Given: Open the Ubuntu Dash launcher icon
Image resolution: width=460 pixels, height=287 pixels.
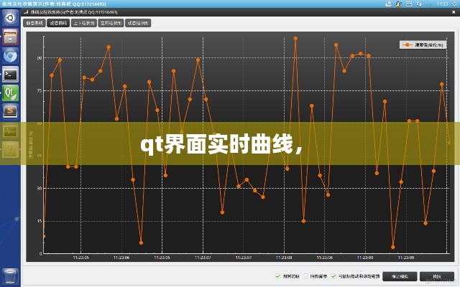Looking at the screenshot, I should click(x=10, y=17).
